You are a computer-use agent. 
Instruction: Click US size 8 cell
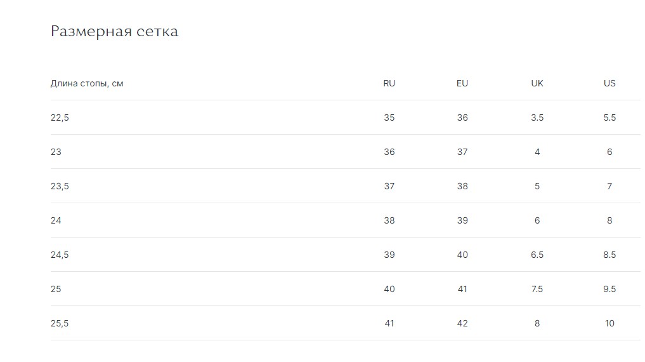[x=609, y=220]
